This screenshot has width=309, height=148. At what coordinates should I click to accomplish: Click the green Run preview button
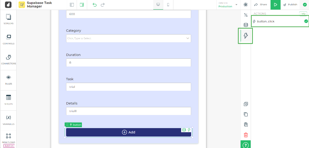[x=275, y=5]
